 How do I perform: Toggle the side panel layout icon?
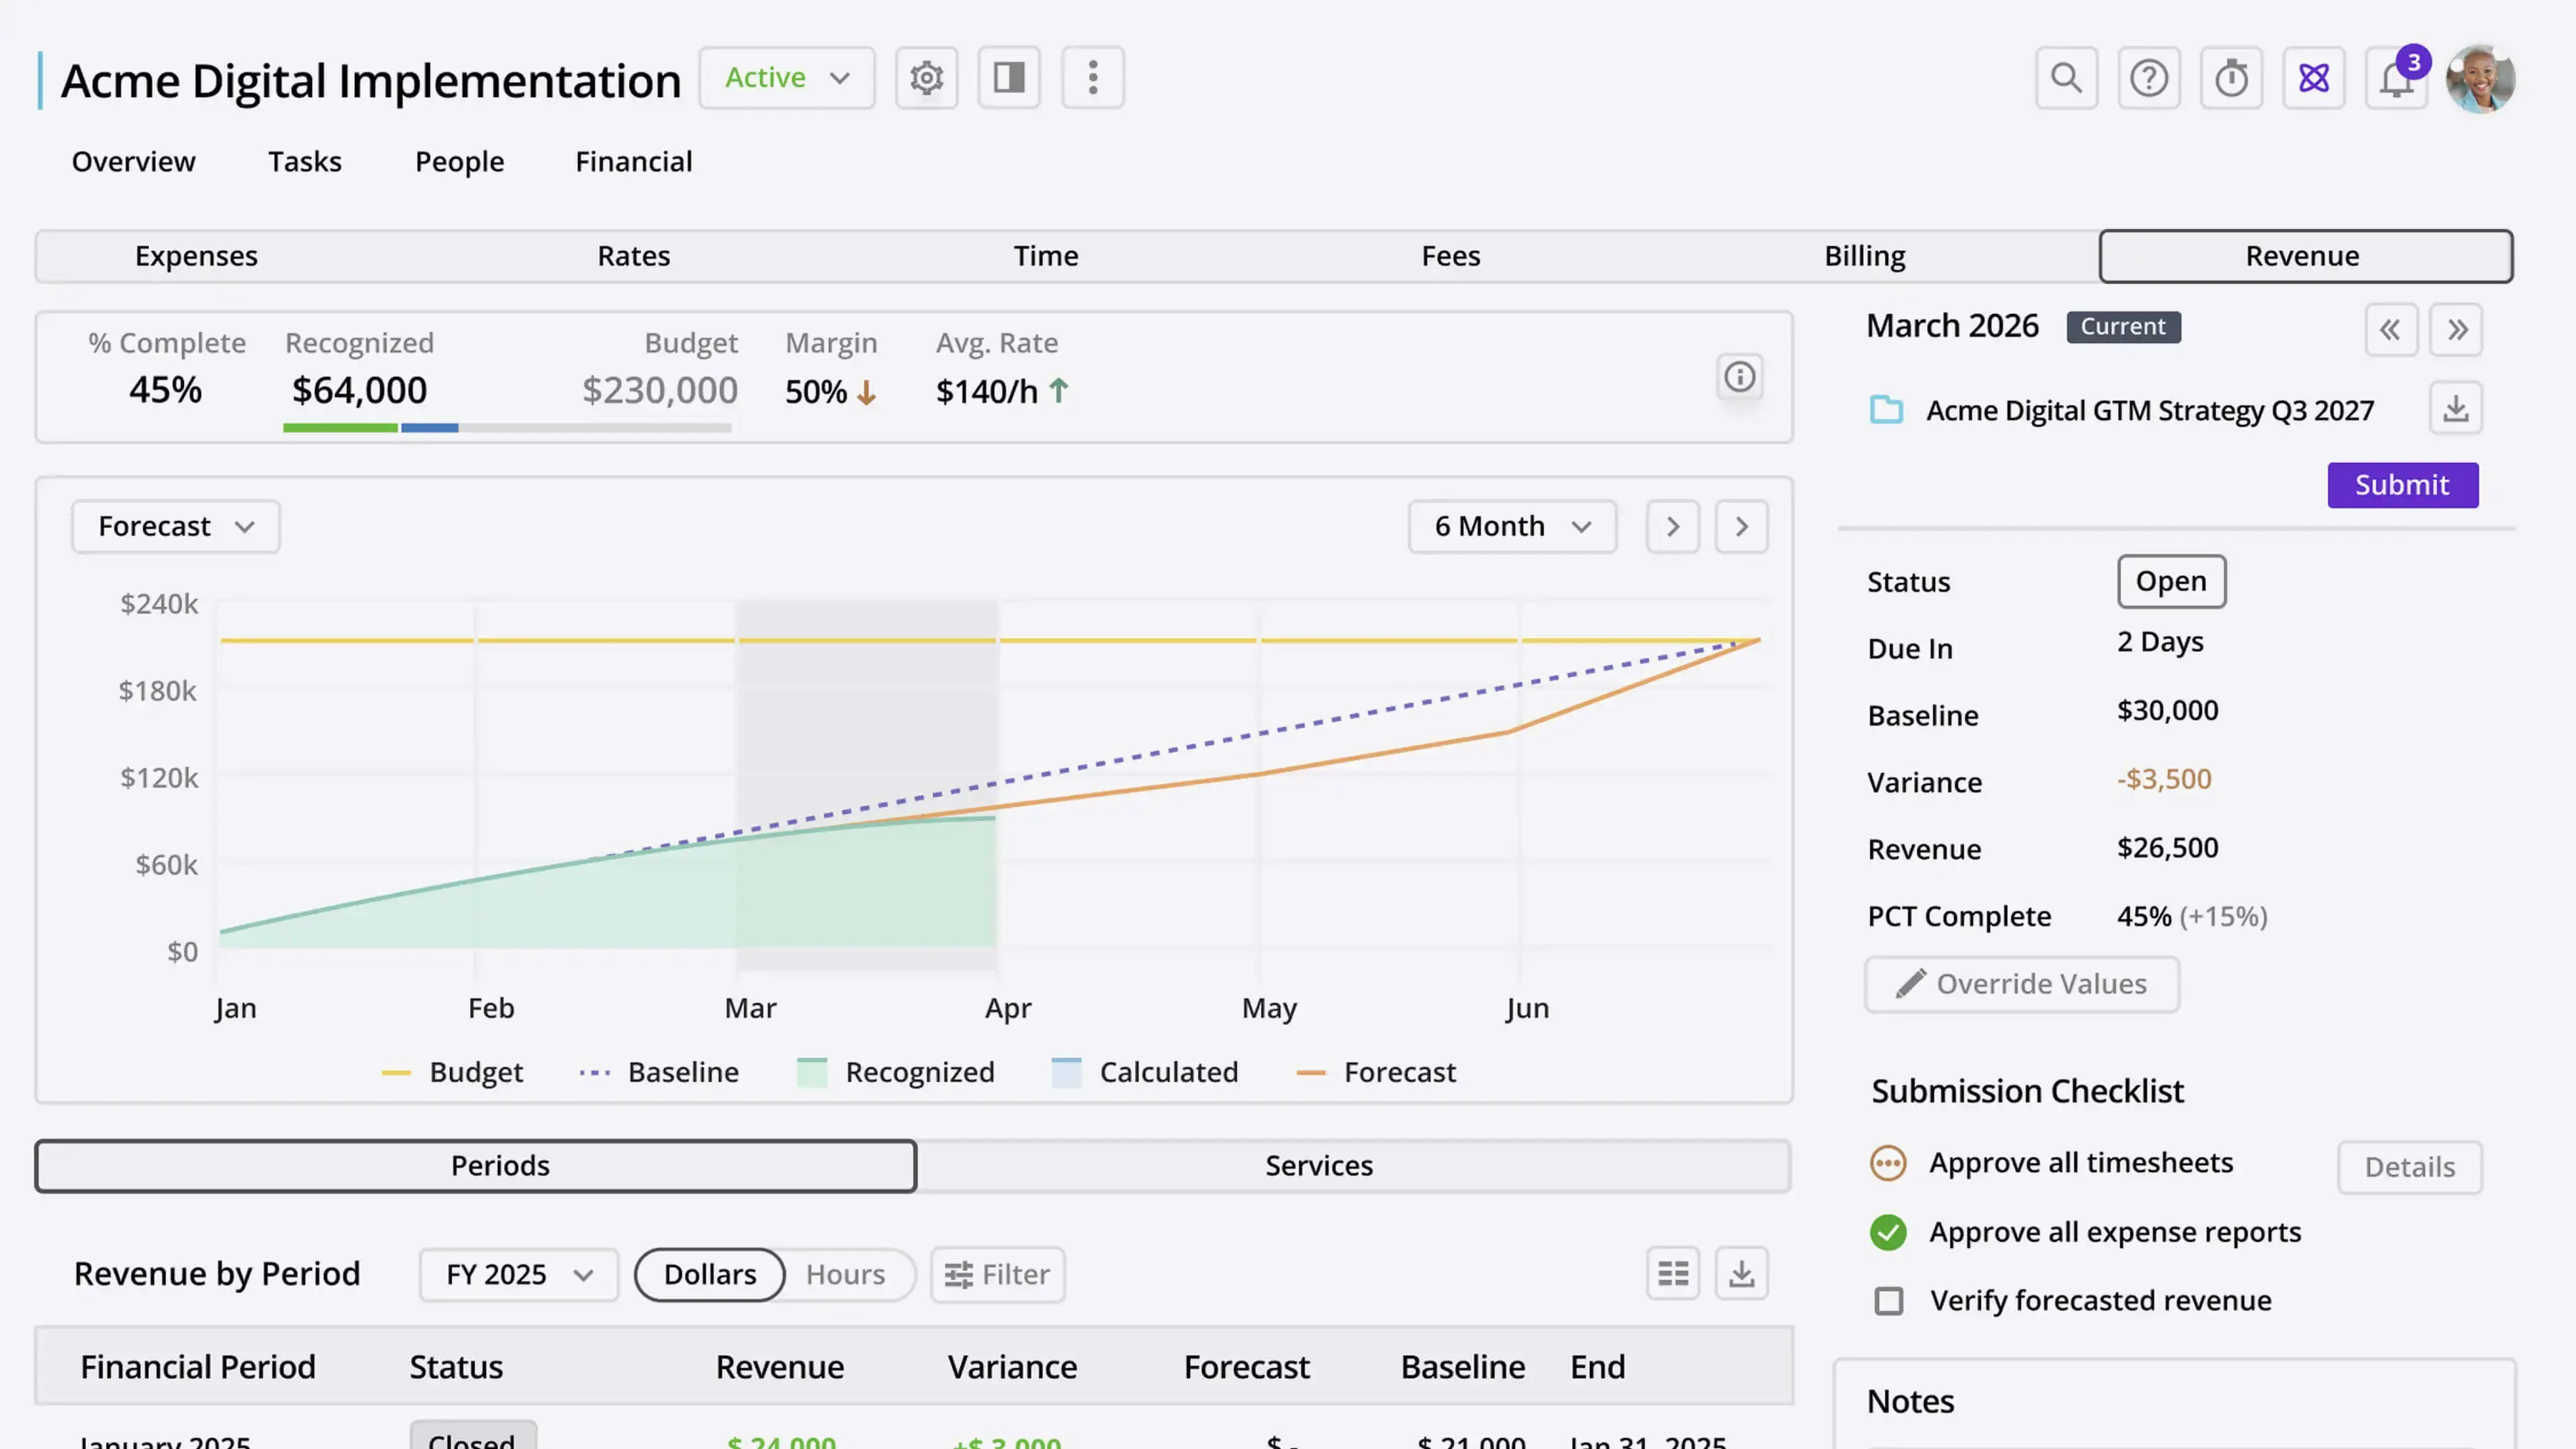pyautogui.click(x=1009, y=78)
